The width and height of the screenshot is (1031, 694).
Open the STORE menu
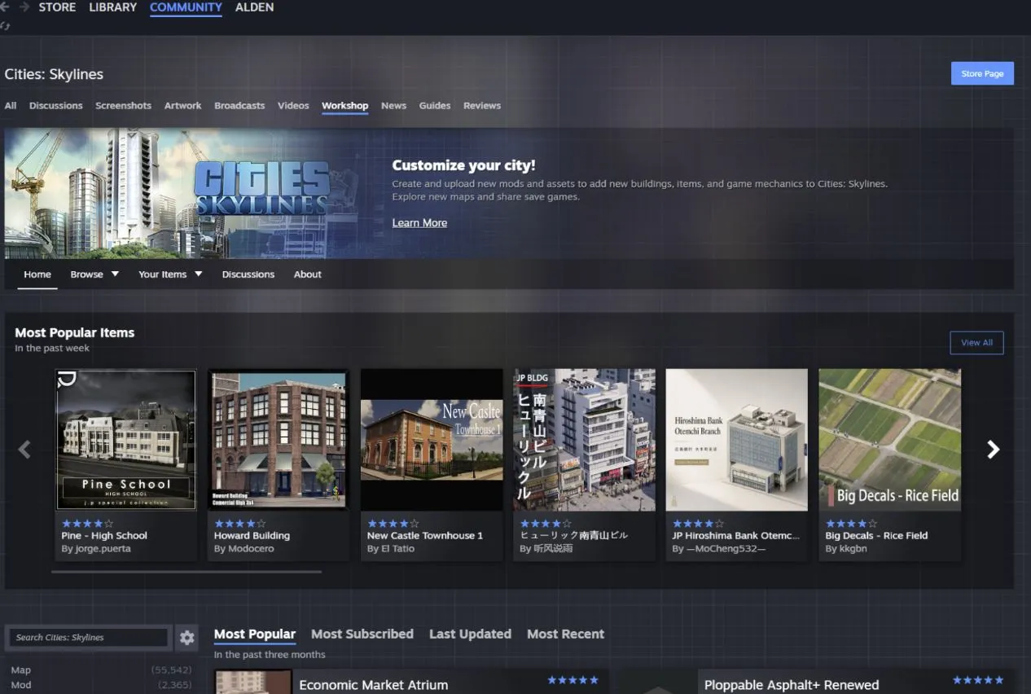point(57,7)
